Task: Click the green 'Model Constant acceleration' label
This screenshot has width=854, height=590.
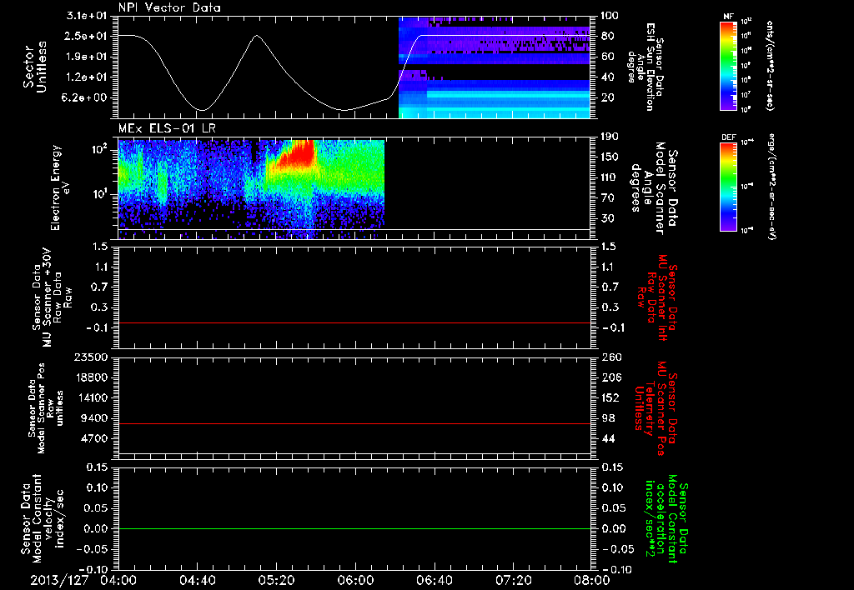Action: pos(666,517)
